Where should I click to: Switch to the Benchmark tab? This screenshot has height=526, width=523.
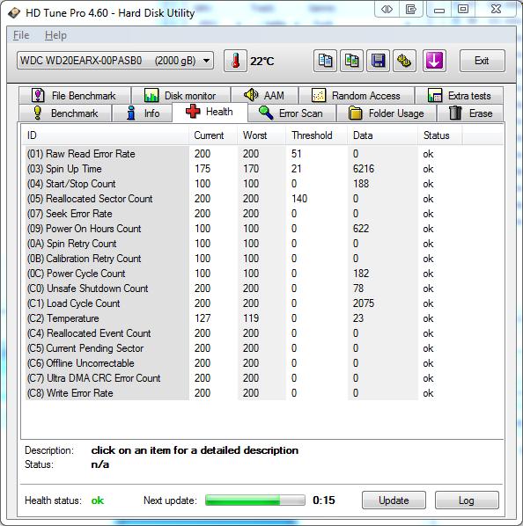click(65, 113)
